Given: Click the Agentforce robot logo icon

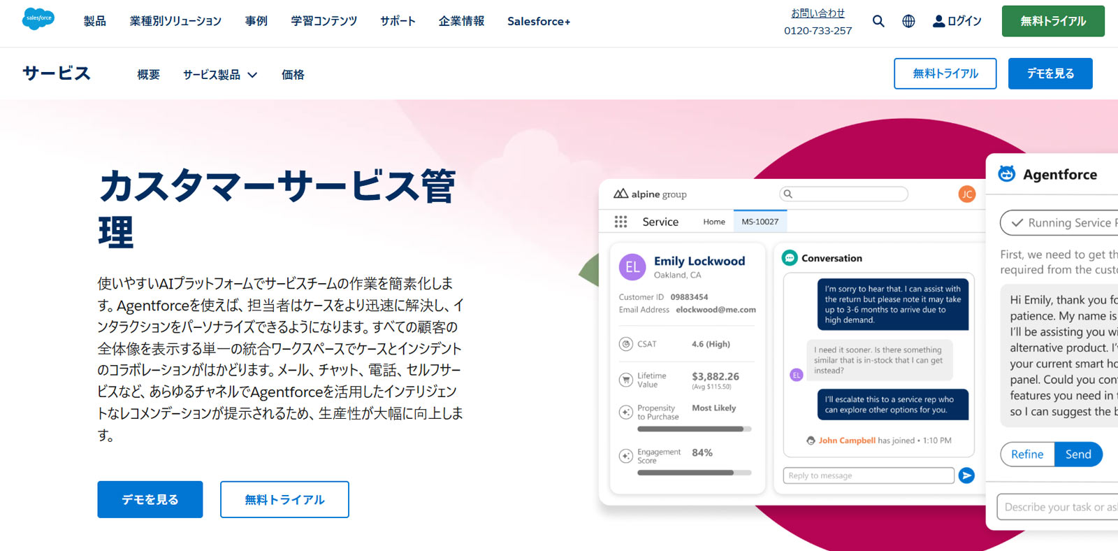Looking at the screenshot, I should click(1007, 174).
